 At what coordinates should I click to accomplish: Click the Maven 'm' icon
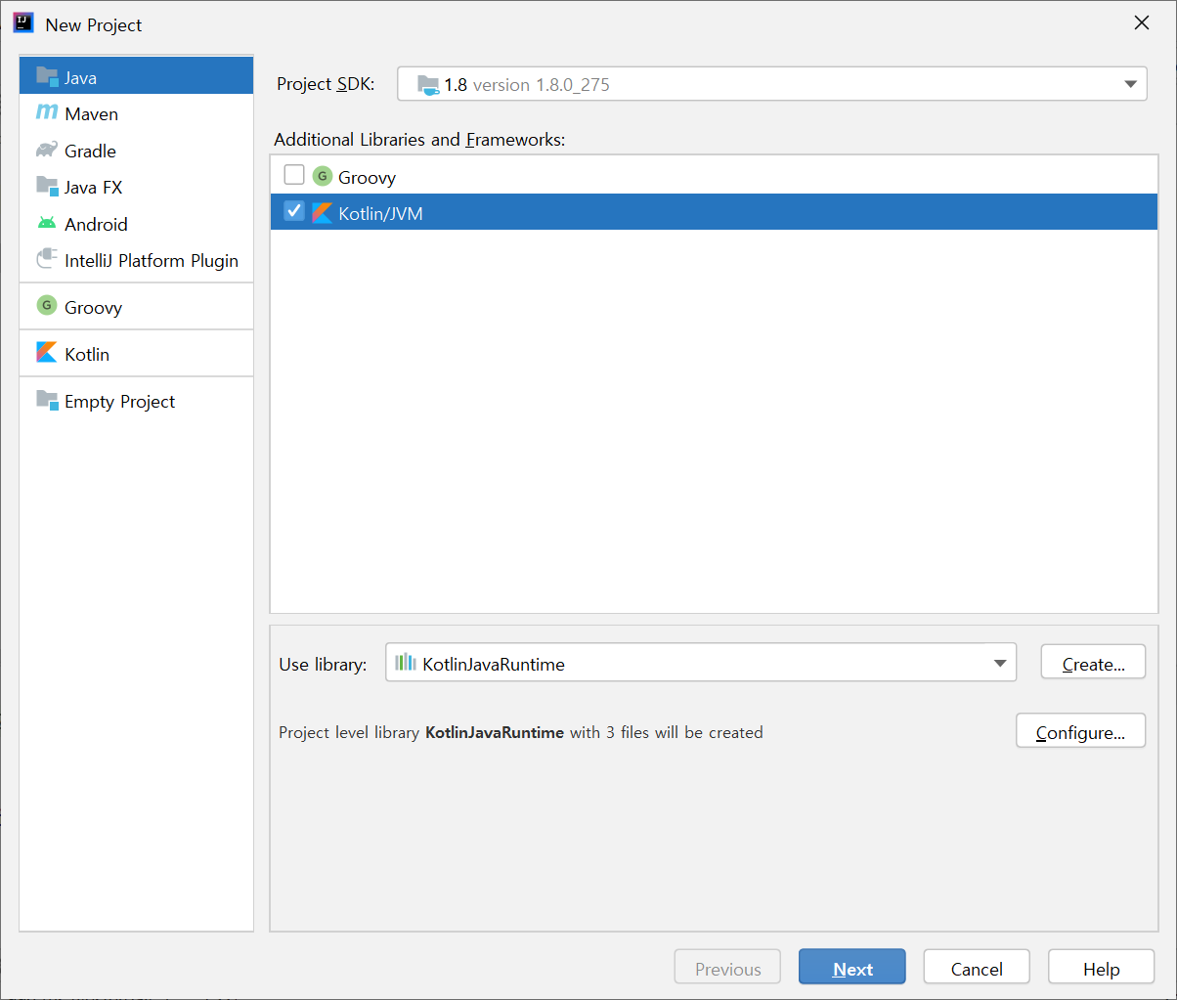(47, 113)
